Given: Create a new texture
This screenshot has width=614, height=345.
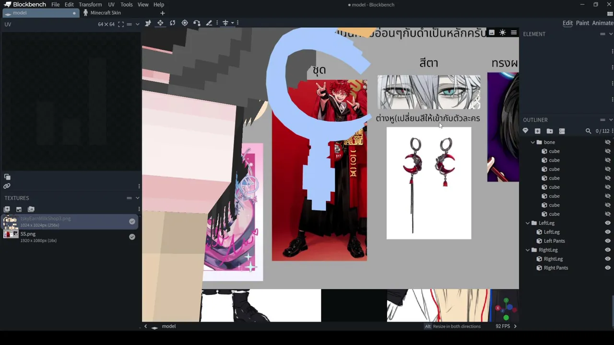Looking at the screenshot, I should tap(7, 209).
